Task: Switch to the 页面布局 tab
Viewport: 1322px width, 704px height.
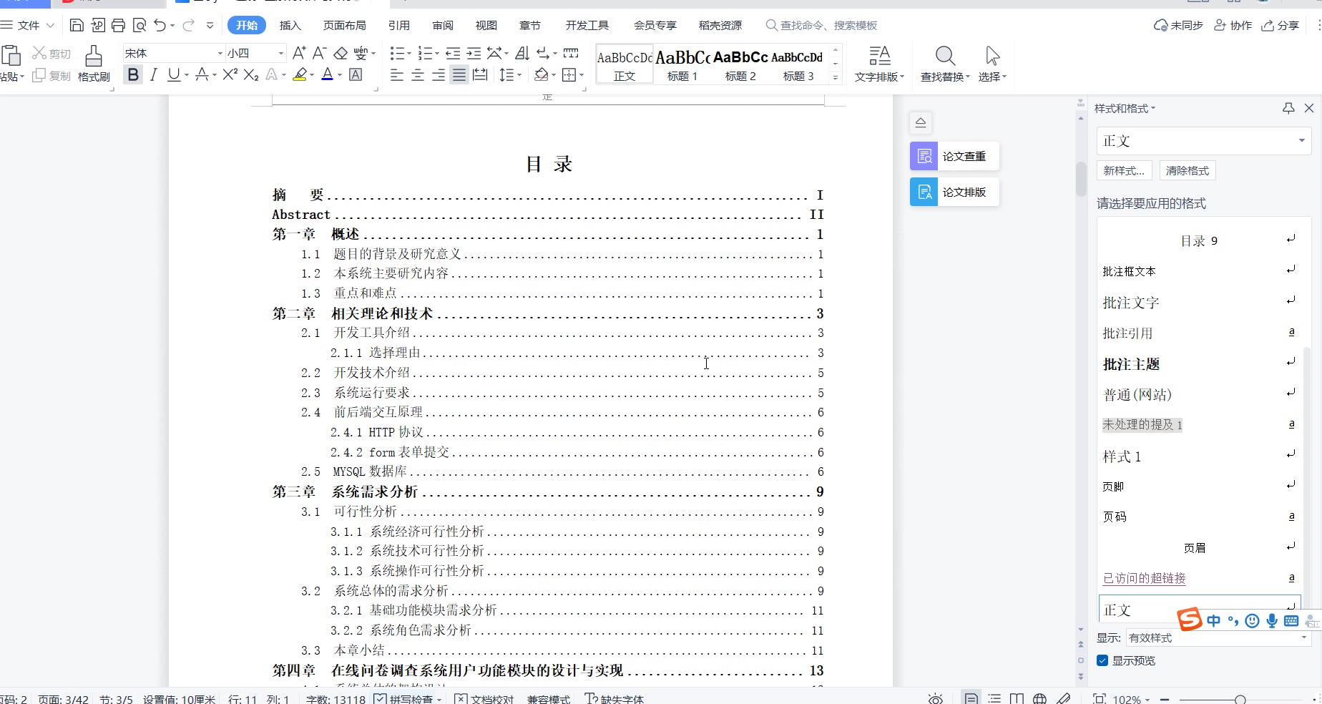Action: click(344, 26)
